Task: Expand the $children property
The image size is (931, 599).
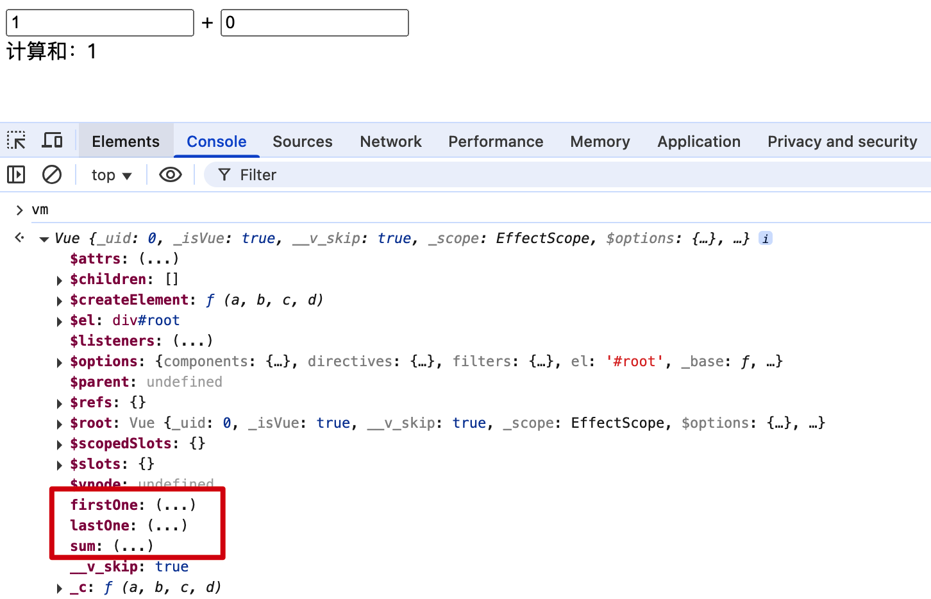Action: [x=60, y=280]
